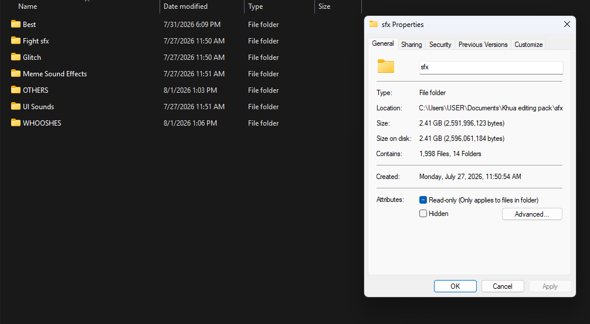Click the sfx Properties title bar folder icon
The width and height of the screenshot is (590, 324).
tap(373, 24)
